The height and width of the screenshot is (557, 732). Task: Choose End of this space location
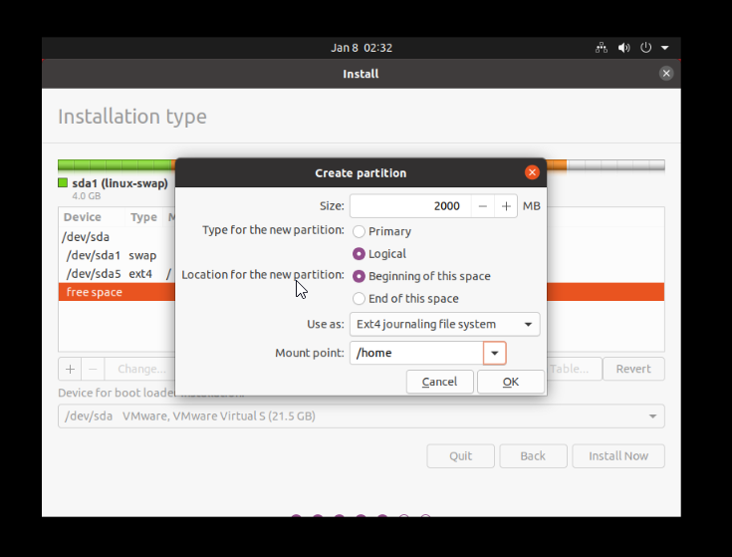(405, 298)
